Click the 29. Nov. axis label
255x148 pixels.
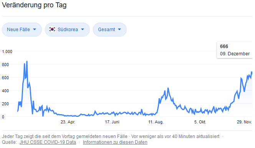[244, 122]
